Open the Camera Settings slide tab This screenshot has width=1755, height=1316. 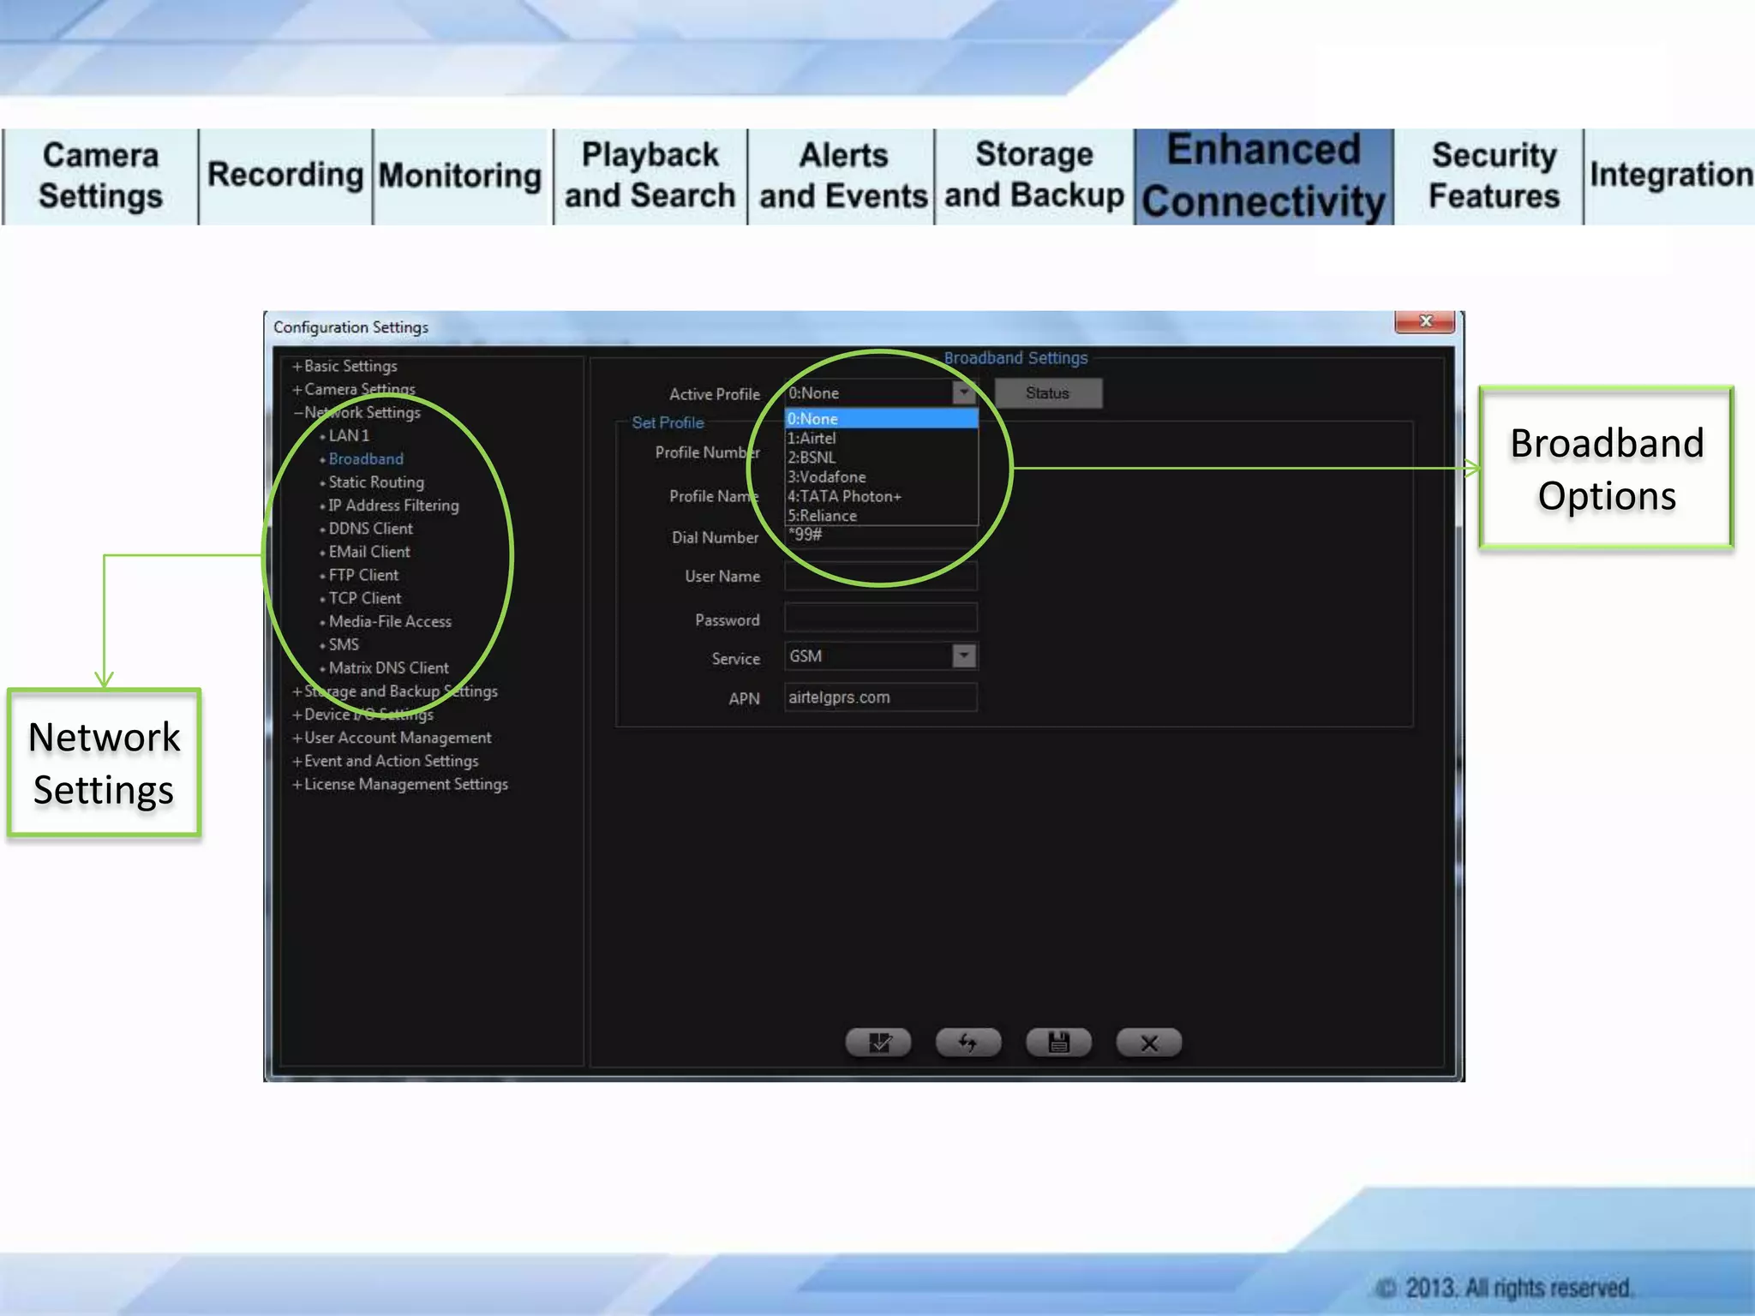click(101, 176)
